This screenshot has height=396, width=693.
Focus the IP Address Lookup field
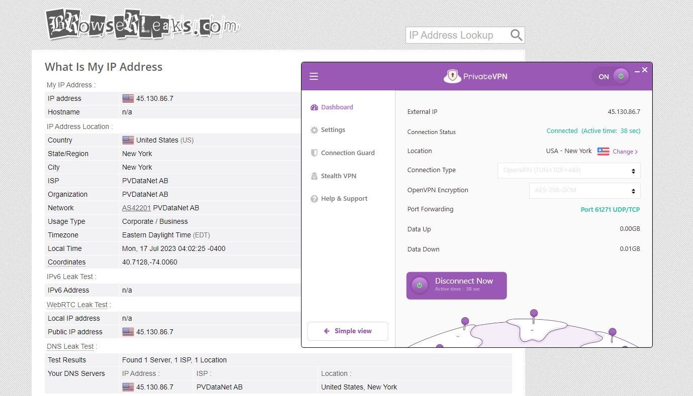click(x=457, y=35)
